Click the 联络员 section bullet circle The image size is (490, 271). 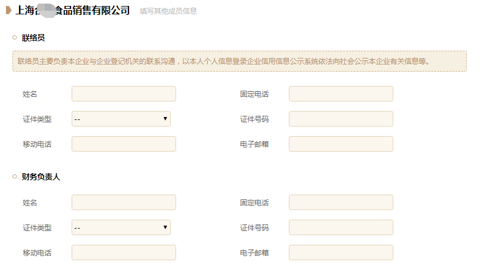[x=15, y=38]
